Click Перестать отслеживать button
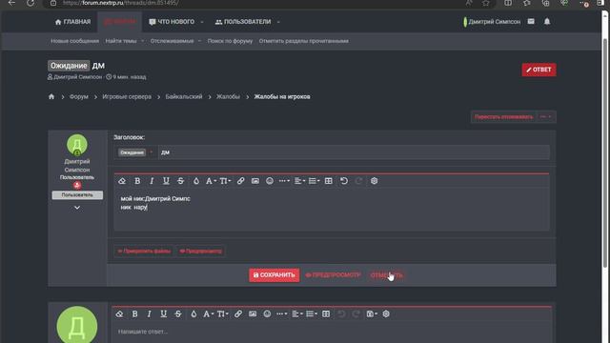 (504, 116)
